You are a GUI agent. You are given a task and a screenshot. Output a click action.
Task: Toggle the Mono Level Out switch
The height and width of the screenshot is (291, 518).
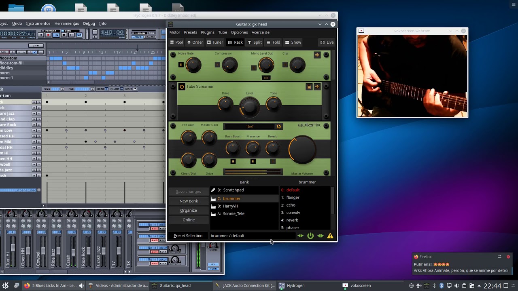coord(254,67)
